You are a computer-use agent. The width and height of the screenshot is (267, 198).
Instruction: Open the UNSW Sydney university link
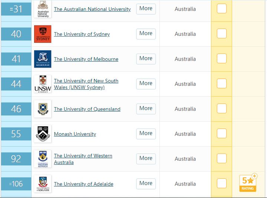(86, 84)
